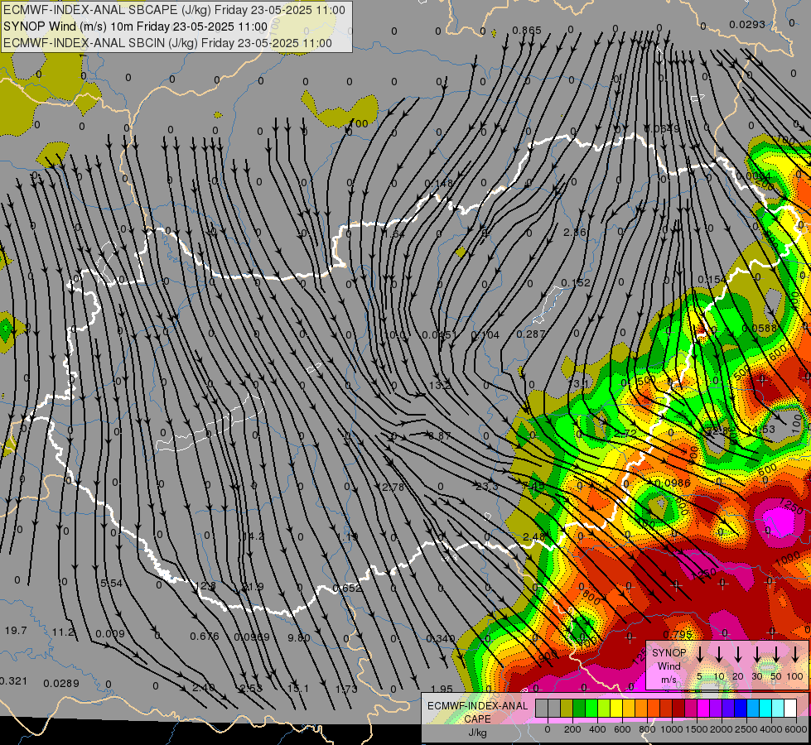Select the pure blue swatch in CAPE legend

740,709
